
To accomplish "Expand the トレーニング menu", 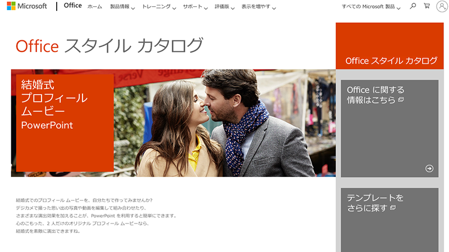I will [159, 7].
